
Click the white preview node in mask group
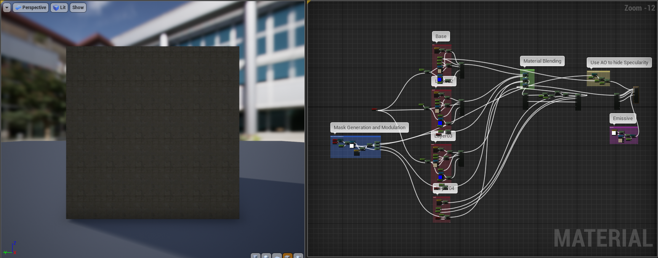pyautogui.click(x=351, y=146)
